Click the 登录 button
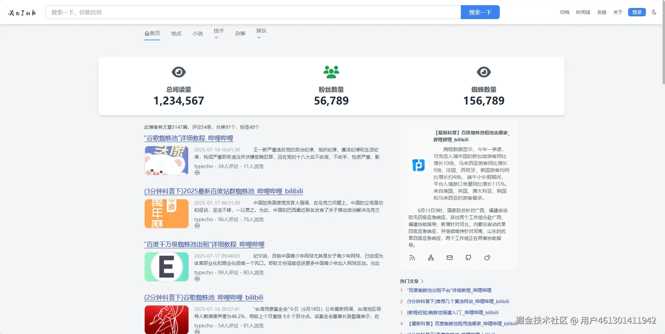 tap(637, 12)
